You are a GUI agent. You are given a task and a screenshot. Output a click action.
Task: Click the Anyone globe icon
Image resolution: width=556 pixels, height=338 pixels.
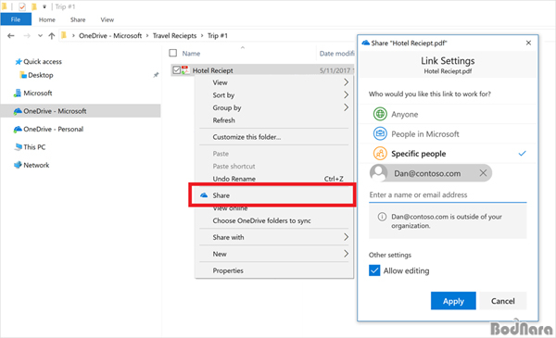[380, 114]
